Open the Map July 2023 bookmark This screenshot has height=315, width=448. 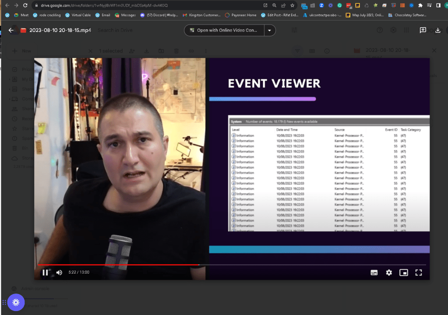tap(364, 15)
